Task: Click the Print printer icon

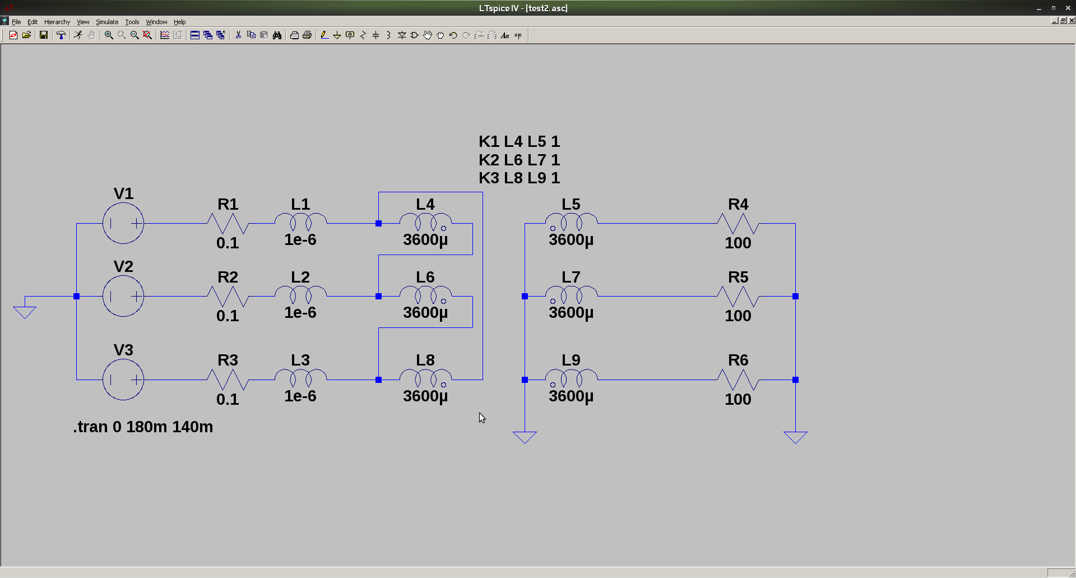Action: (307, 35)
